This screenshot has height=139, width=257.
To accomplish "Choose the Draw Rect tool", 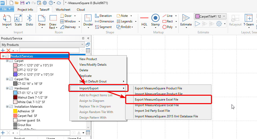I will coord(53,22).
